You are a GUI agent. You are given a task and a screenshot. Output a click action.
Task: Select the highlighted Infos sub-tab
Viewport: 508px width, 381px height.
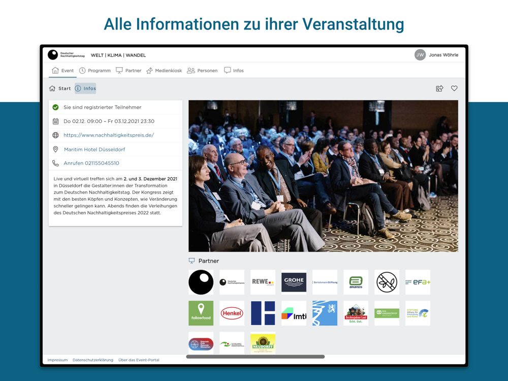click(x=85, y=88)
